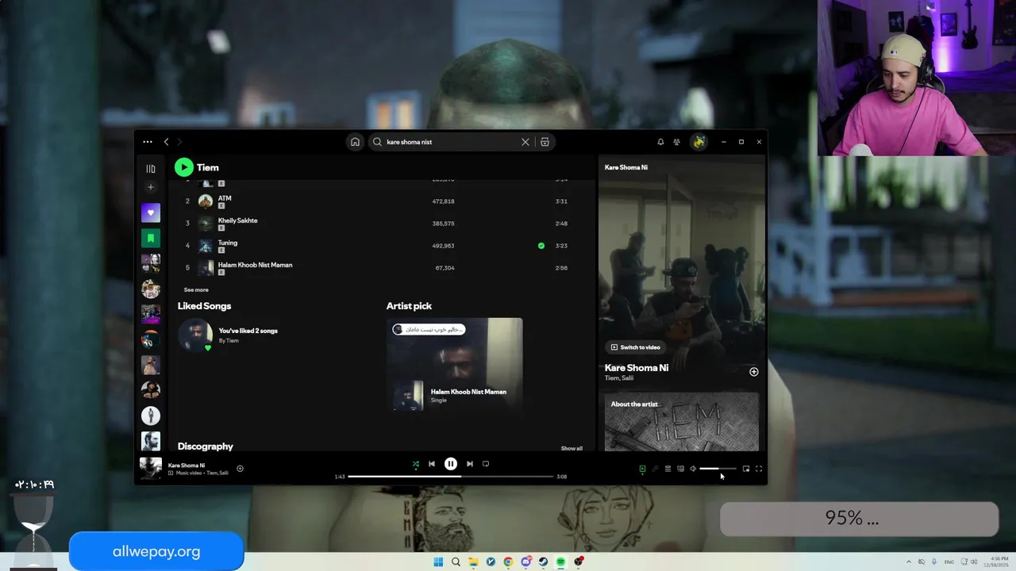Screen dimensions: 1016x571
Task: Select the track Kheily Sakhte
Action: point(237,220)
